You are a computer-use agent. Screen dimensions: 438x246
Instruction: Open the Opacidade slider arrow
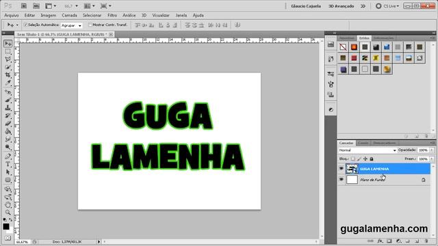pos(432,150)
